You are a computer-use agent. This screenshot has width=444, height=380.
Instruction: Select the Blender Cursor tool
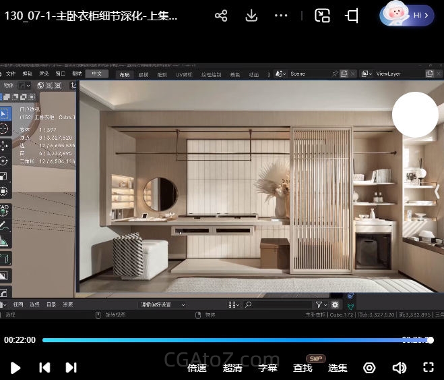pos(4,128)
